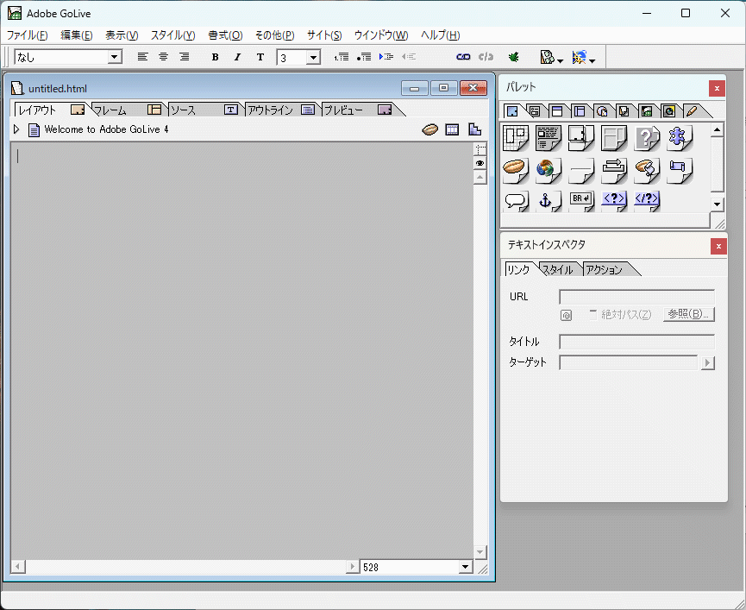746x610 pixels.
Task: Expand the Welcome to Adobe GoLive 4 header
Action: (x=16, y=130)
